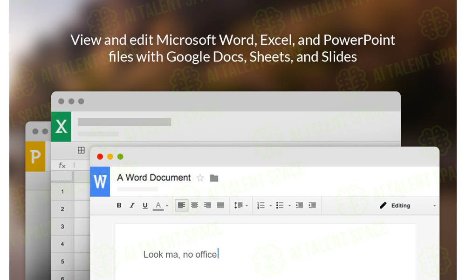This screenshot has height=280, width=466.
Task: Underline text using the U icon
Action: [x=145, y=205]
